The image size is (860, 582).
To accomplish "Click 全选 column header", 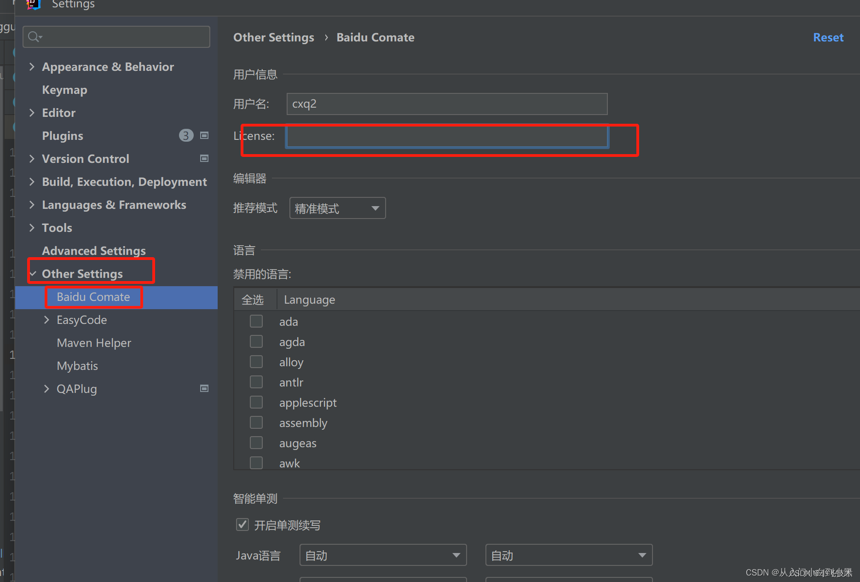I will coord(253,300).
